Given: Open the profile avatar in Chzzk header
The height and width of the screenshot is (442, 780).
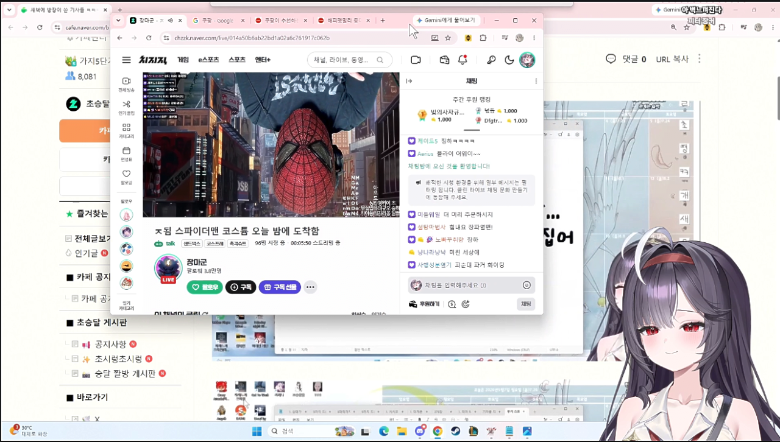Looking at the screenshot, I should [x=526, y=60].
